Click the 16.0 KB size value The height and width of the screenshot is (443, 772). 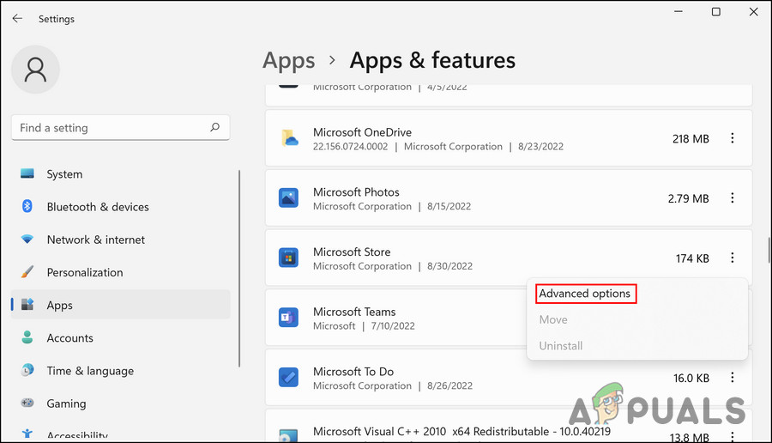[691, 378]
